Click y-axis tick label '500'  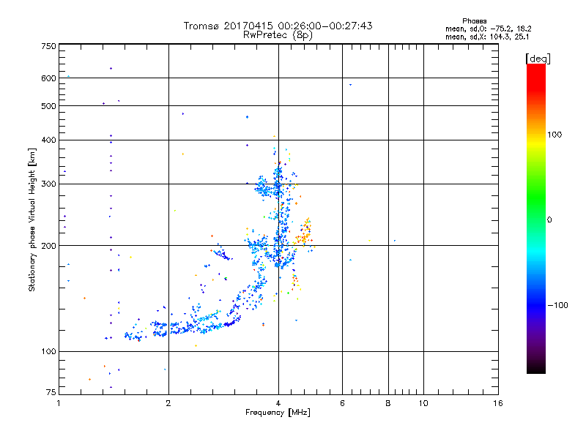pyautogui.click(x=48, y=106)
